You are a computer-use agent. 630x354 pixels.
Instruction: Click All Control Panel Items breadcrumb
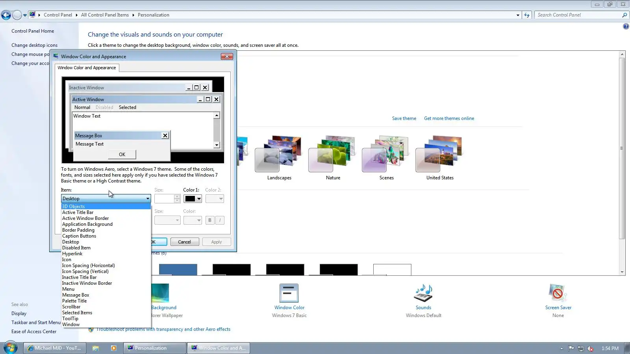(105, 15)
